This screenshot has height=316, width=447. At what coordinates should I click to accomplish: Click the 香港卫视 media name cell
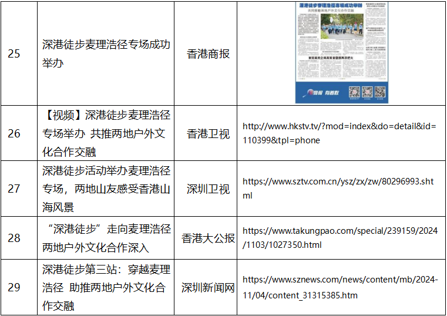[x=208, y=134]
